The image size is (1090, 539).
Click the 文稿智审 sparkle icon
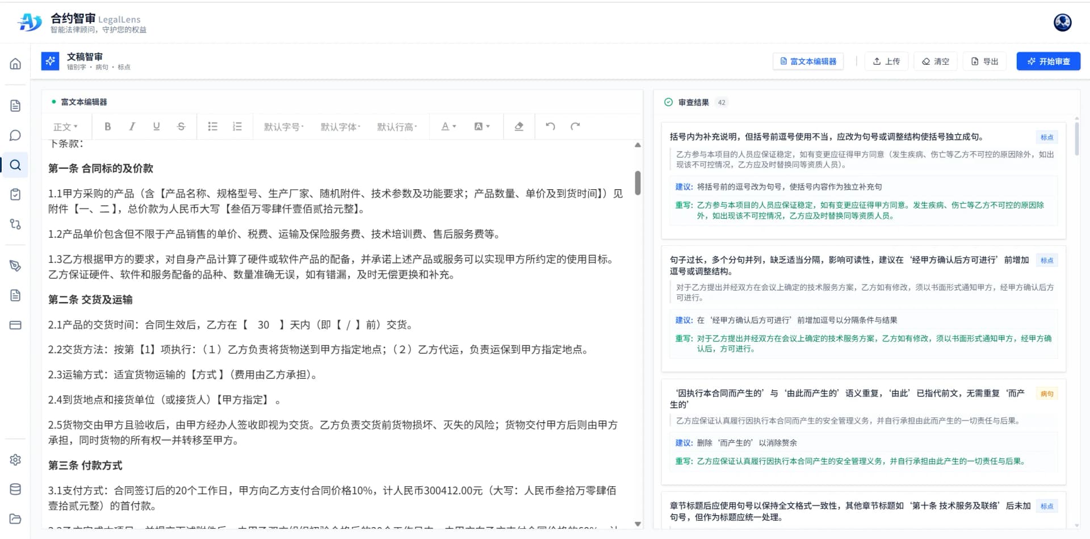50,61
